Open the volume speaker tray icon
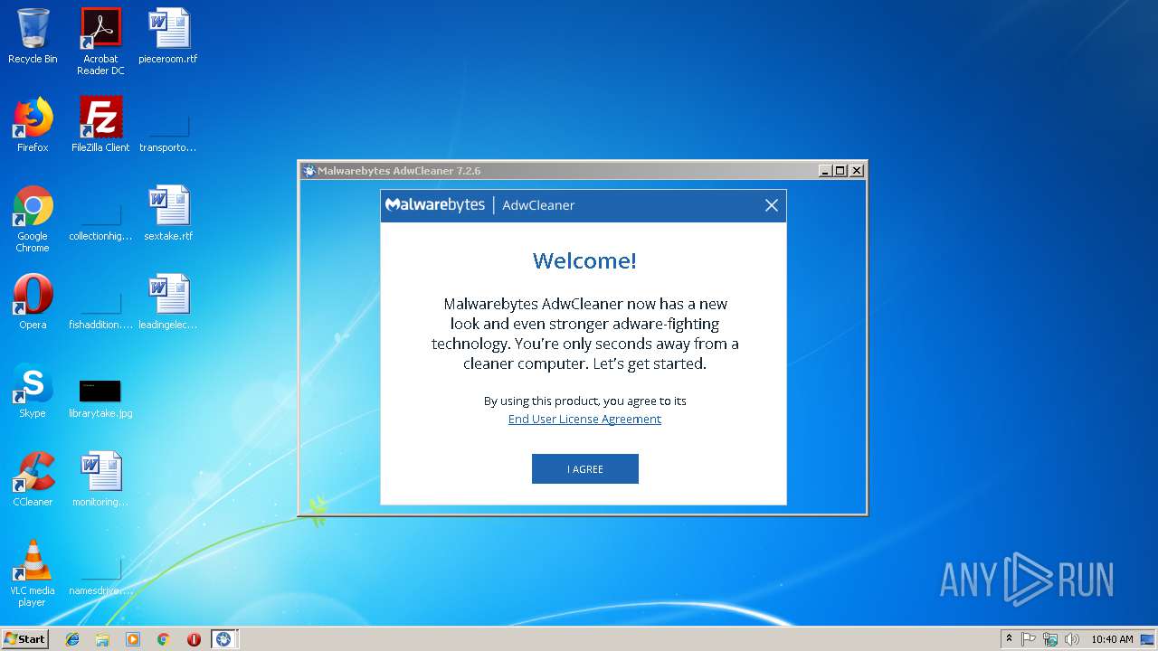 [x=1072, y=638]
